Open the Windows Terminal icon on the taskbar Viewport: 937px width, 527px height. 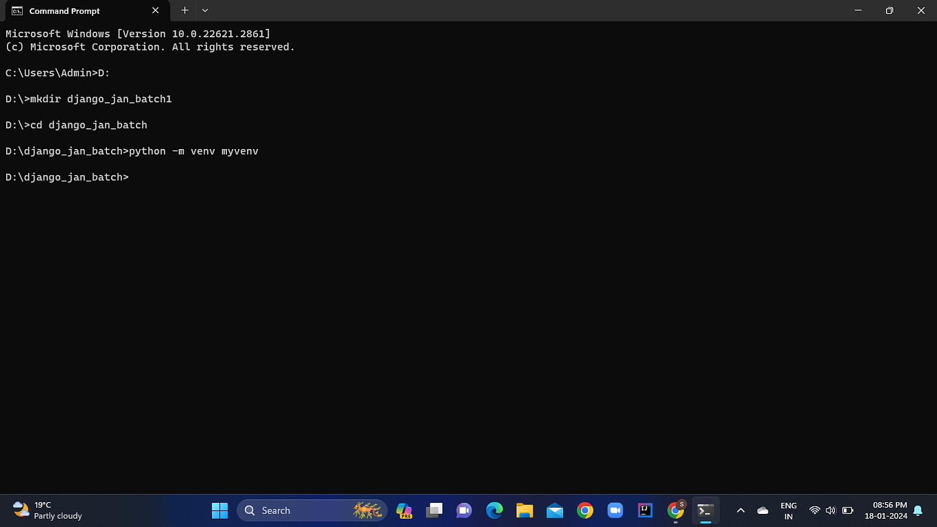click(706, 510)
